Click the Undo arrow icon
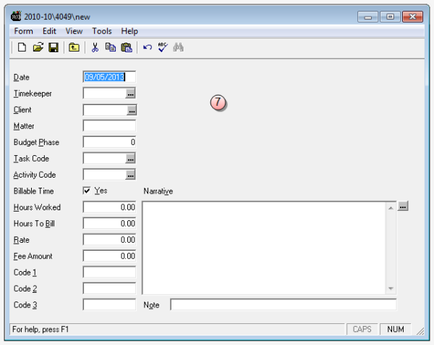The height and width of the screenshot is (345, 434). click(x=147, y=48)
